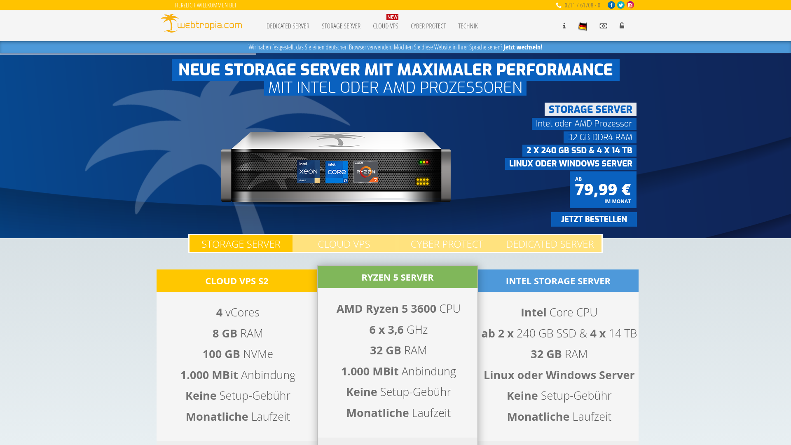This screenshot has height=445, width=791.
Task: Open the webtropia Facebook page icon
Action: click(x=611, y=5)
